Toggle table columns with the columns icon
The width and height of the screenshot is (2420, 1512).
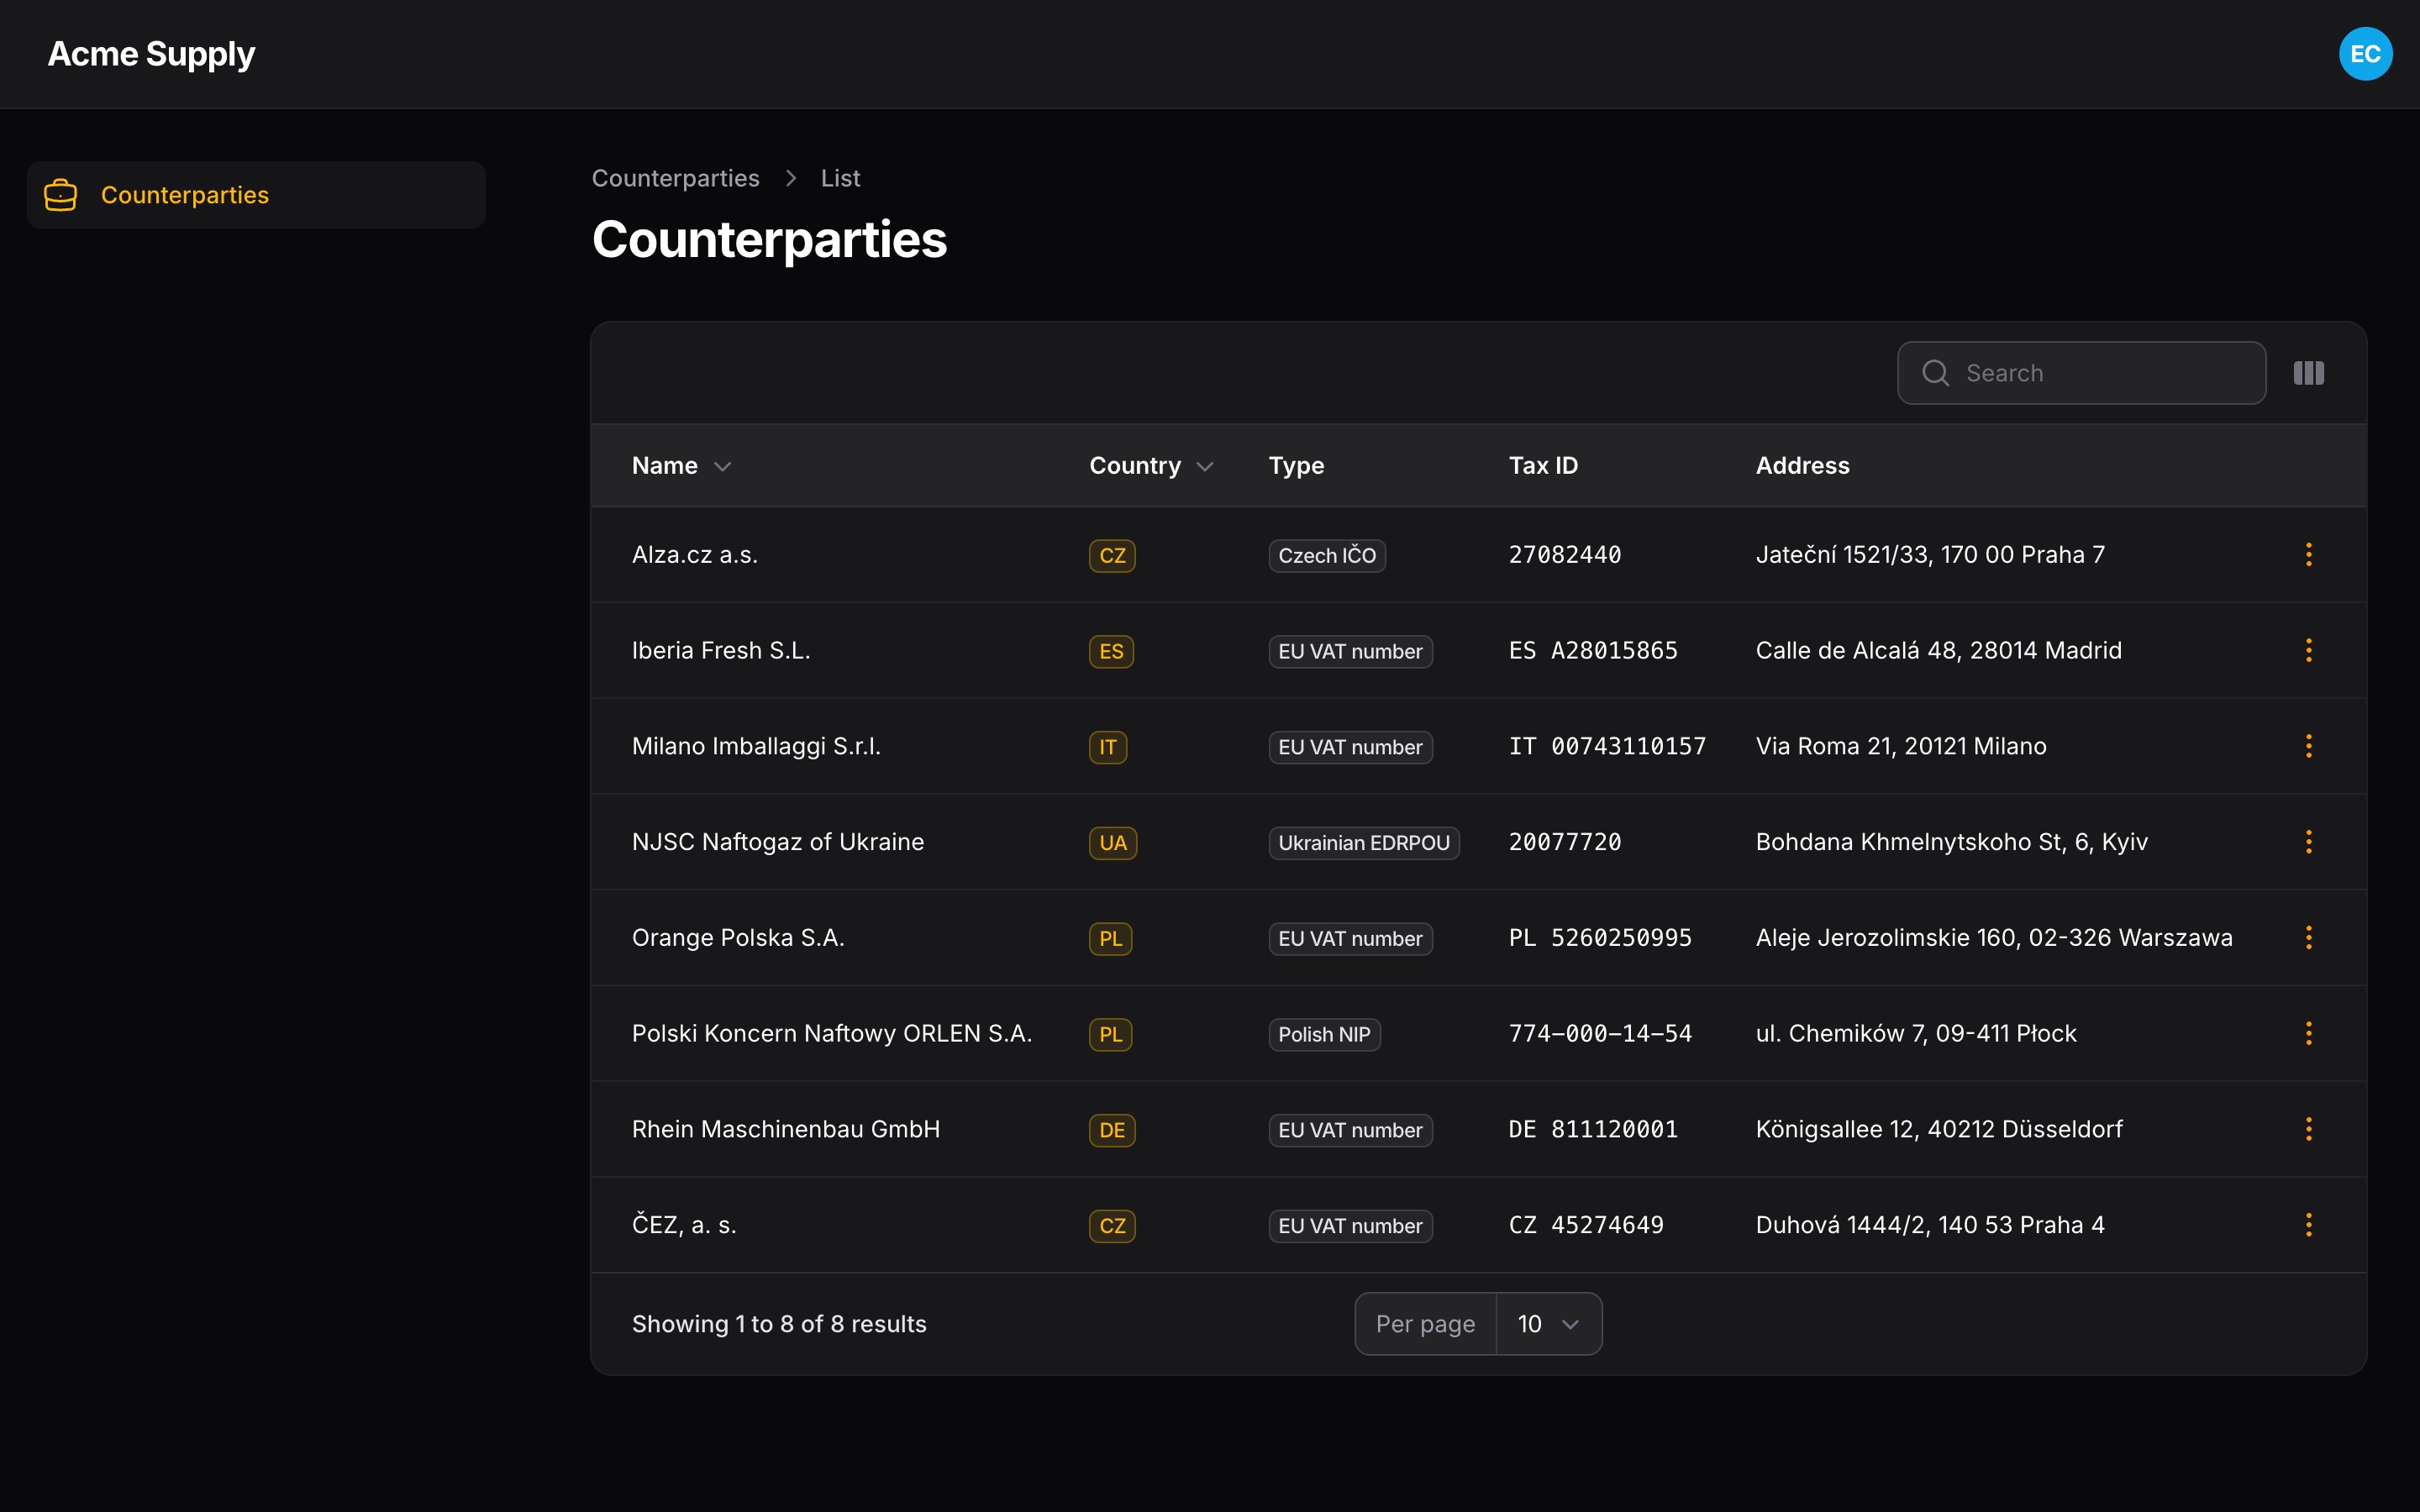coord(2308,373)
